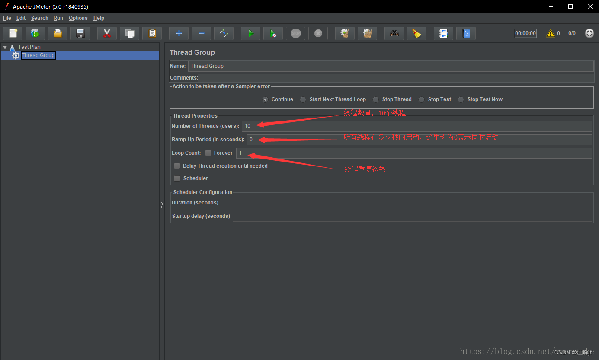Click the Reset Search brush icon
This screenshot has height=360, width=599.
(416, 33)
